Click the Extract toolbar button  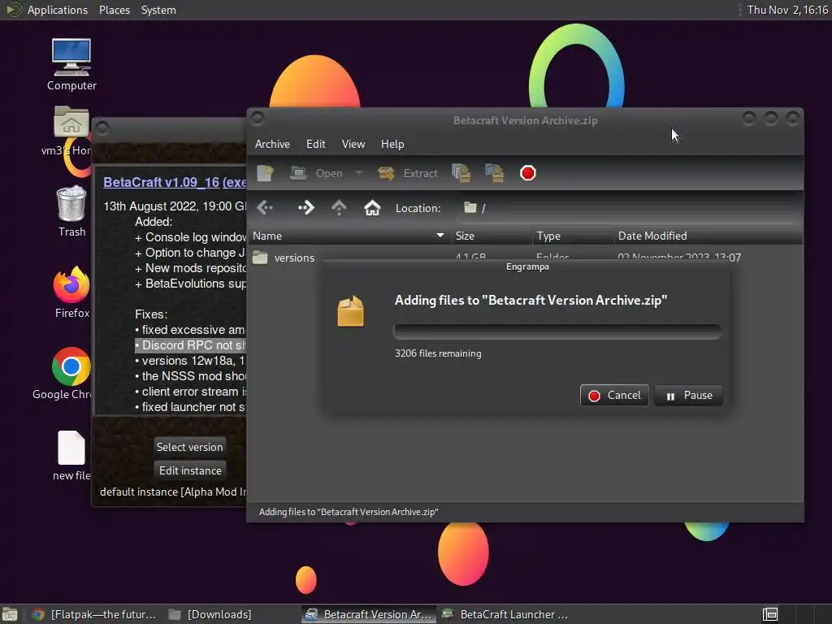coord(408,173)
